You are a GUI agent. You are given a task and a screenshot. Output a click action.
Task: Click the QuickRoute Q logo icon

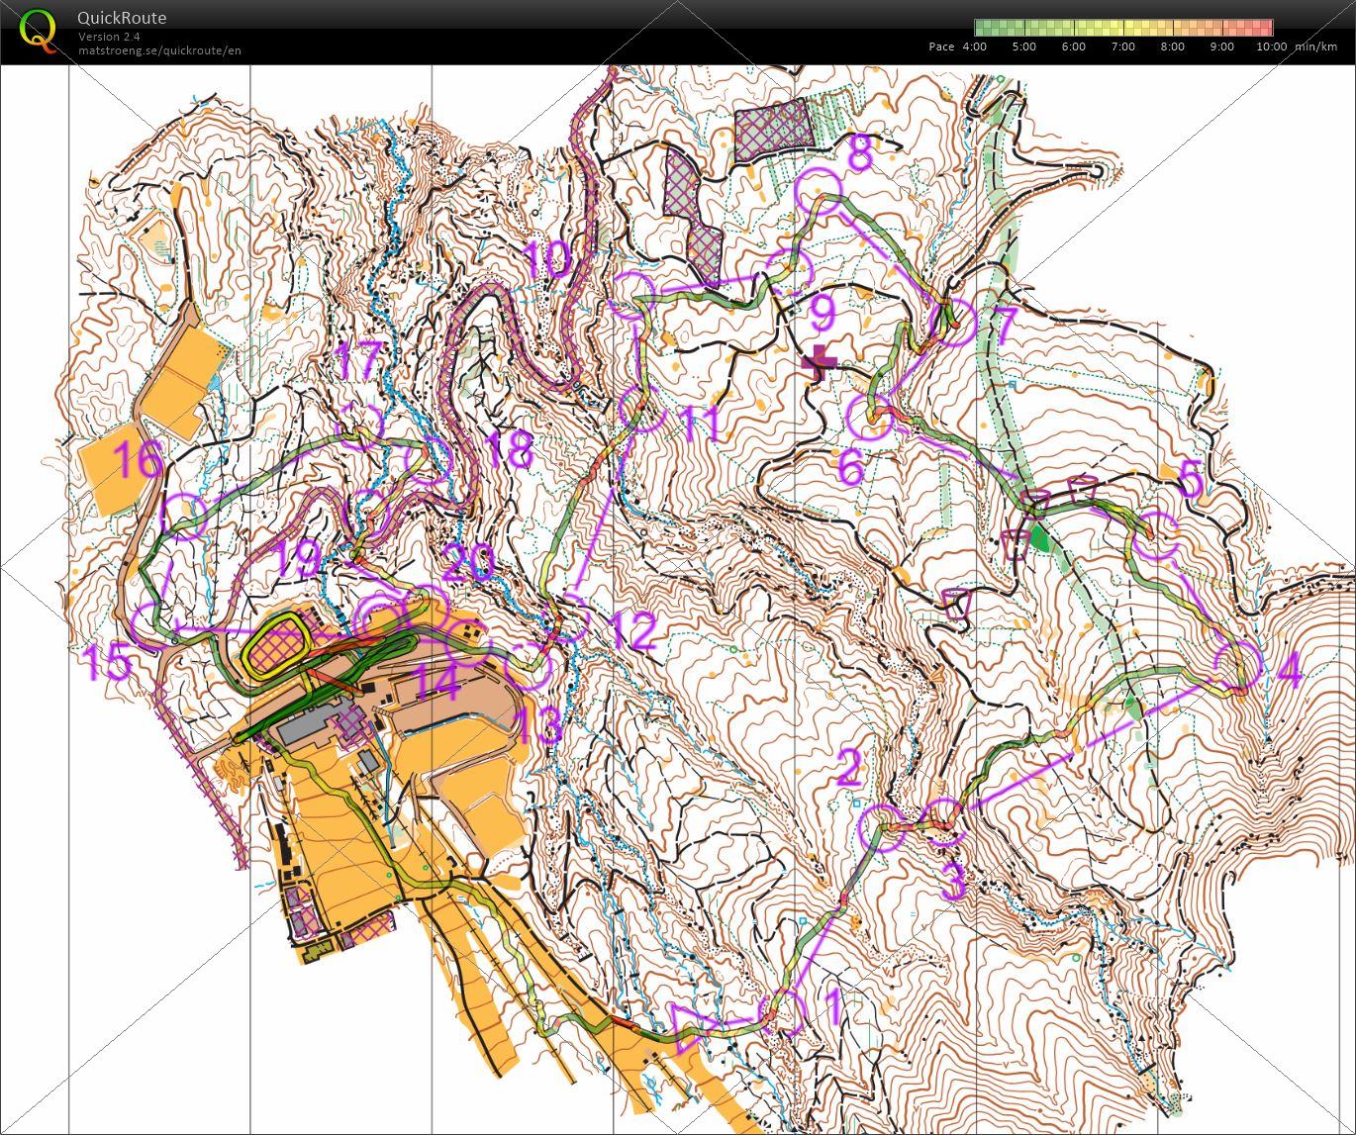pos(38,31)
